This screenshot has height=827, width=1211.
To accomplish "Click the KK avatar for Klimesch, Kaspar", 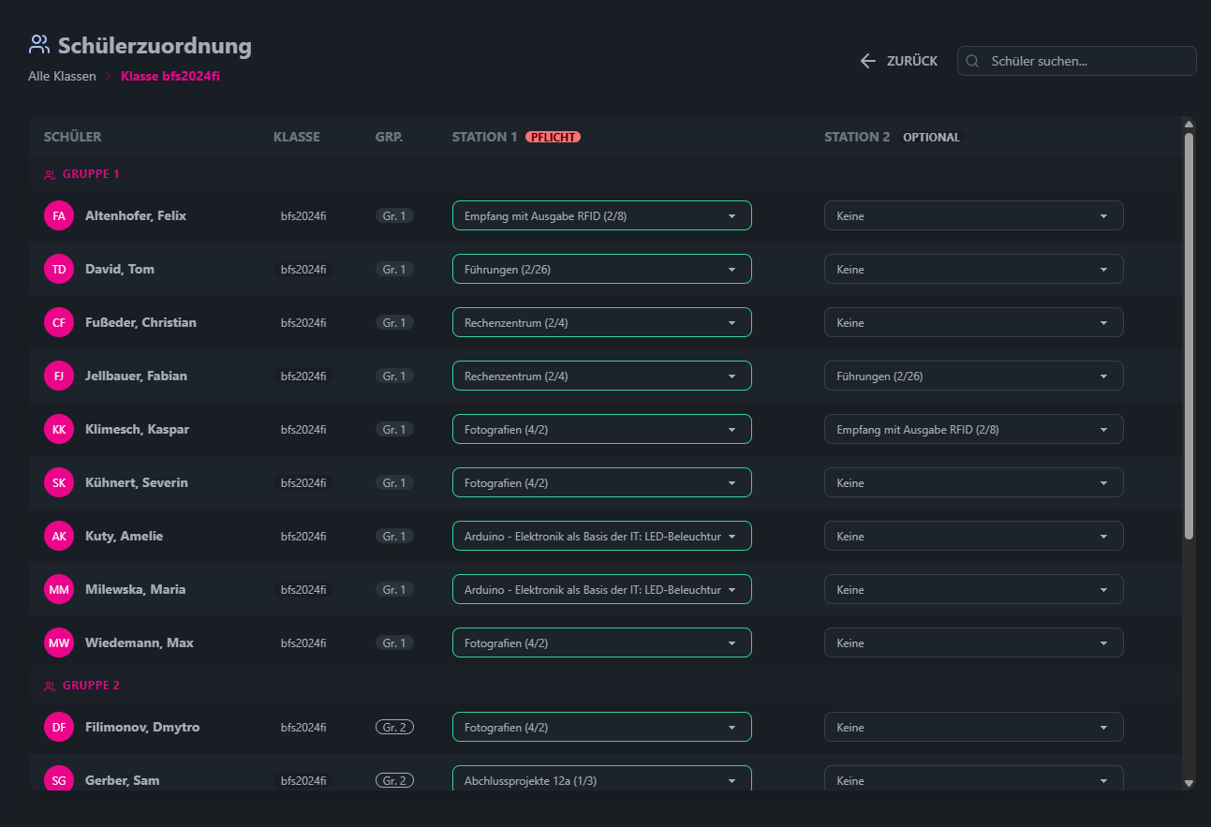I will tap(58, 430).
